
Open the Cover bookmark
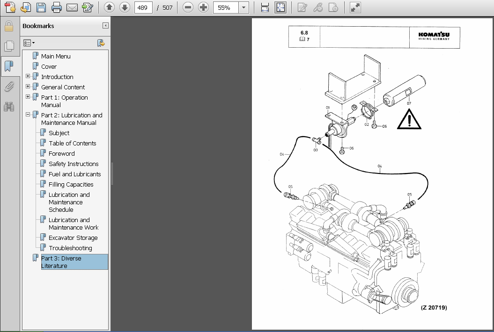pyautogui.click(x=49, y=67)
